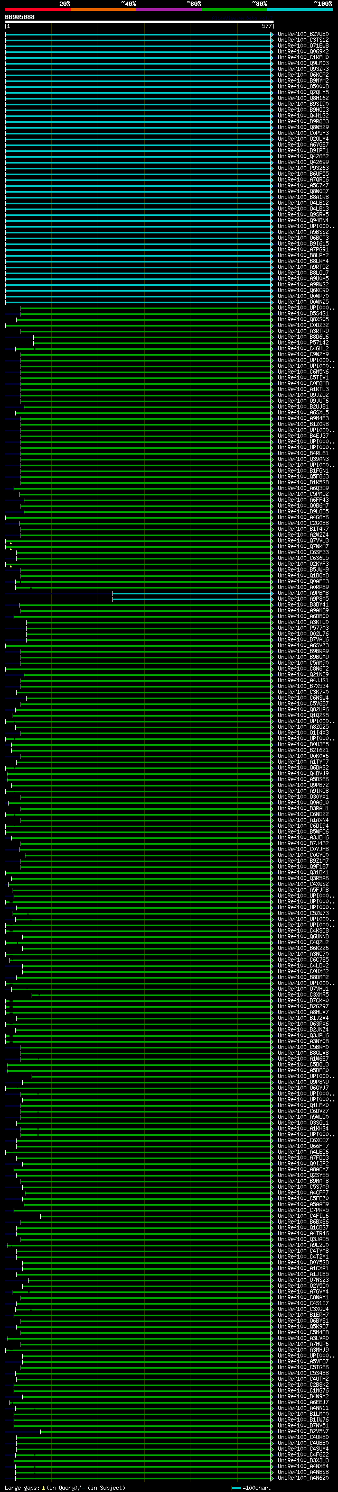Select the UniRef100_B3DY41 entry
This screenshot has width=338, height=1492.
(x=303, y=604)
